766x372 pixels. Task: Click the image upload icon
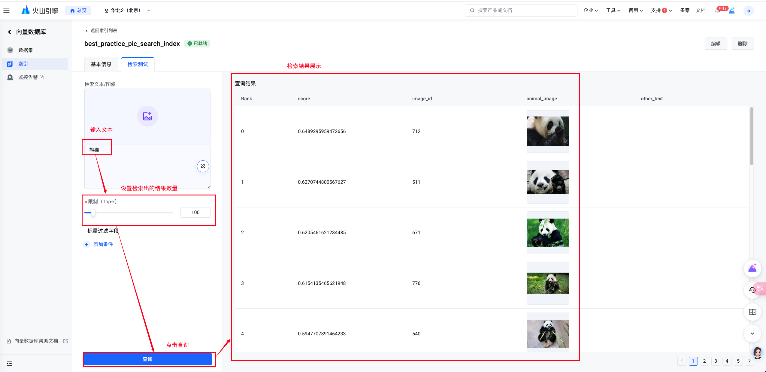tap(147, 116)
